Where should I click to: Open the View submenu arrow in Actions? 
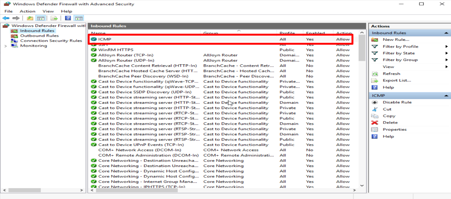446,67
